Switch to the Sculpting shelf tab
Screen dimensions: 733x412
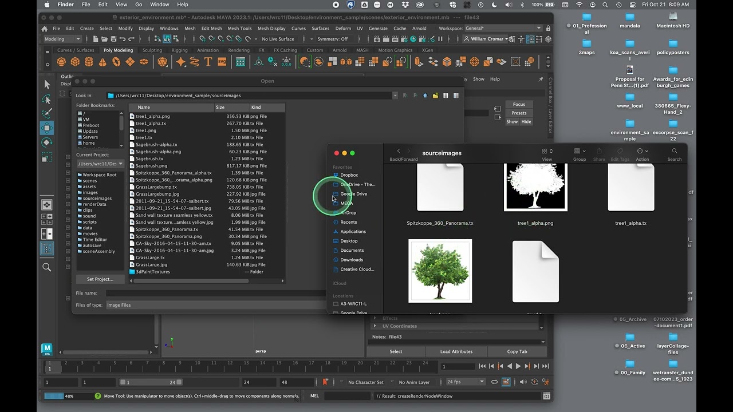(152, 50)
